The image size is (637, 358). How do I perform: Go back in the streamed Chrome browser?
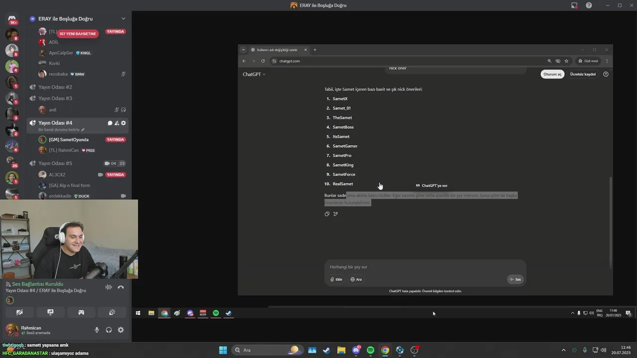pyautogui.click(x=244, y=61)
